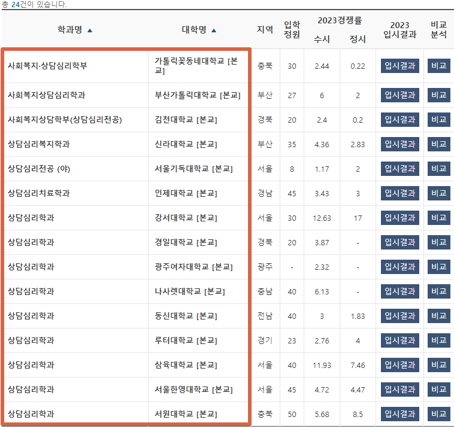Click the 12.63 수시 rate value

tap(322, 218)
